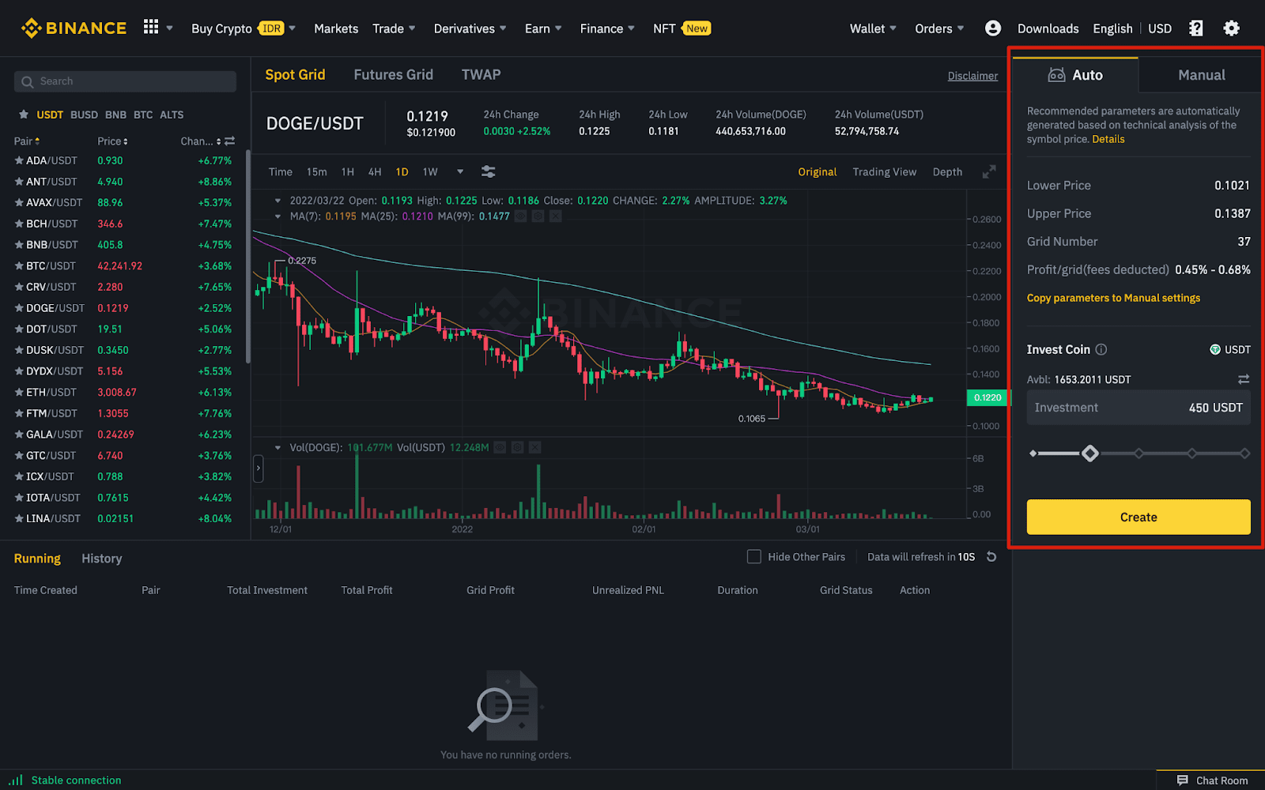Open History orders tab
This screenshot has width=1265, height=790.
coord(102,559)
